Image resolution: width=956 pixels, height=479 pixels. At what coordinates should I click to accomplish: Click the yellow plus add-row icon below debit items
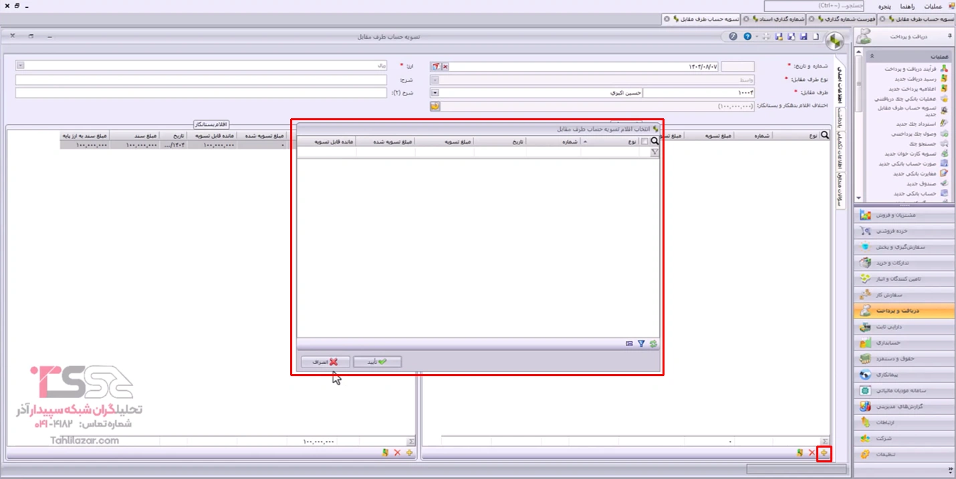coord(824,453)
